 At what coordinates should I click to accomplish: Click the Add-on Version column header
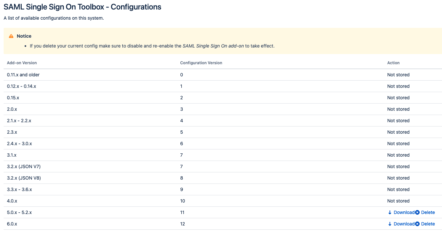(x=22, y=63)
